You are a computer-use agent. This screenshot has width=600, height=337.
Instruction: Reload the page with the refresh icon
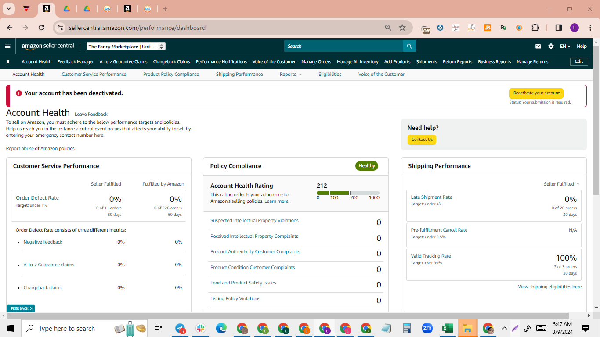41,28
